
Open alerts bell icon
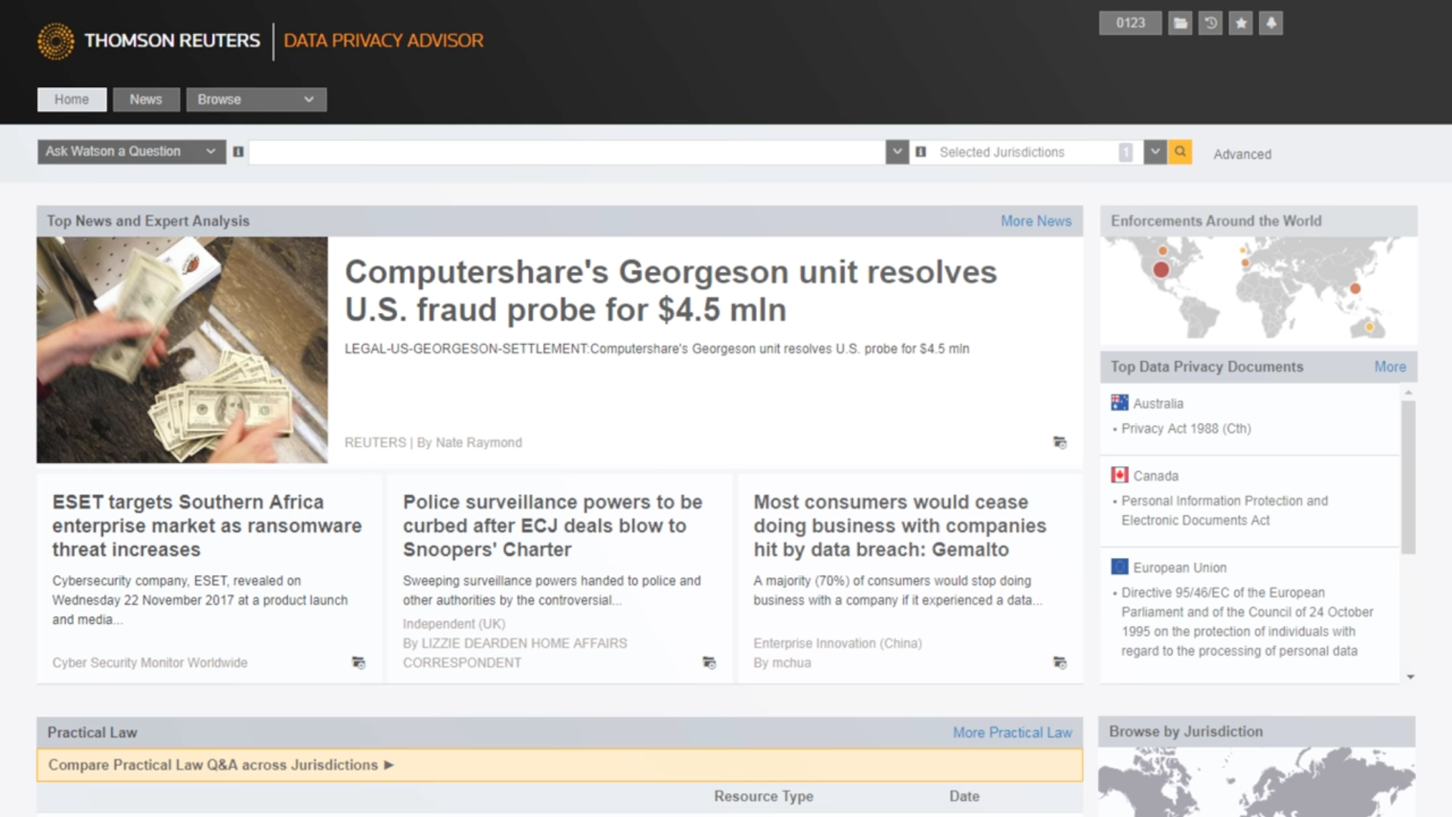(x=1271, y=23)
